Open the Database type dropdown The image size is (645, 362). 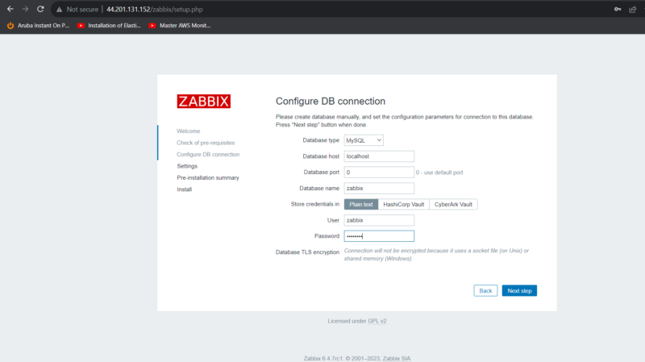pyautogui.click(x=364, y=140)
